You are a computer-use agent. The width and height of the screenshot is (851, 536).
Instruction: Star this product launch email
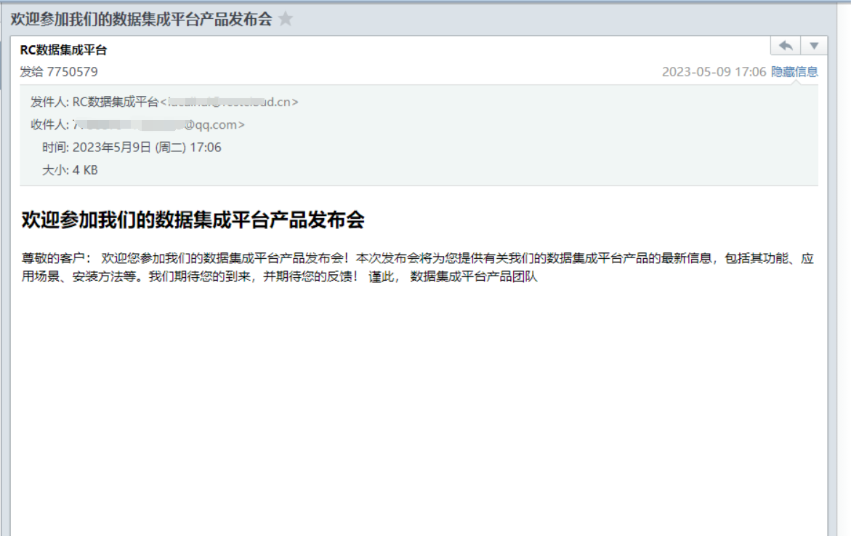tap(286, 20)
